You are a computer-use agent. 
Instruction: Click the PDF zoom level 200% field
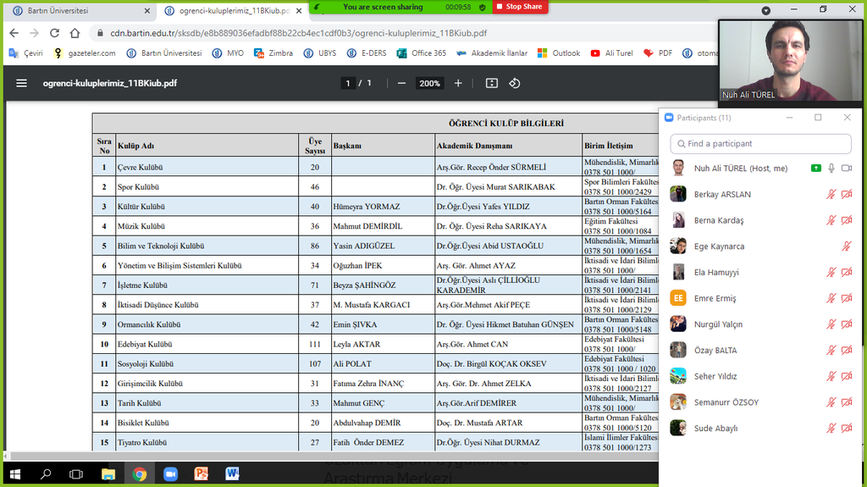[x=429, y=83]
